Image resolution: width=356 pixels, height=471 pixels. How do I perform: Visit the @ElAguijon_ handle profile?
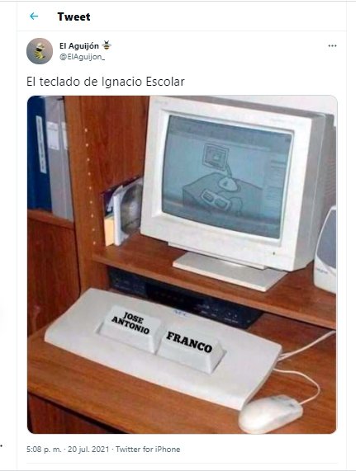tap(82, 57)
